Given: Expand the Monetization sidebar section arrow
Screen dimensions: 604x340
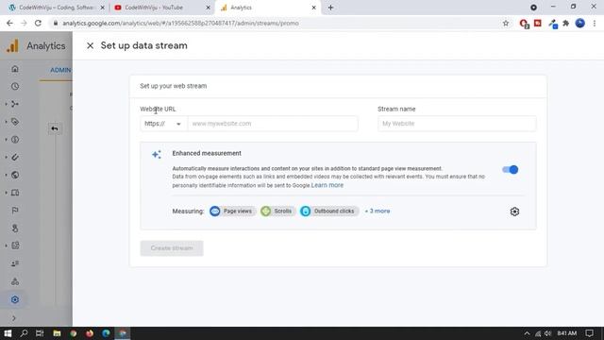Looking at the screenshot, I should 6,140.
